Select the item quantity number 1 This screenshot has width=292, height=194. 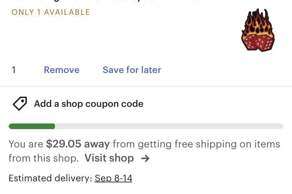tap(14, 70)
